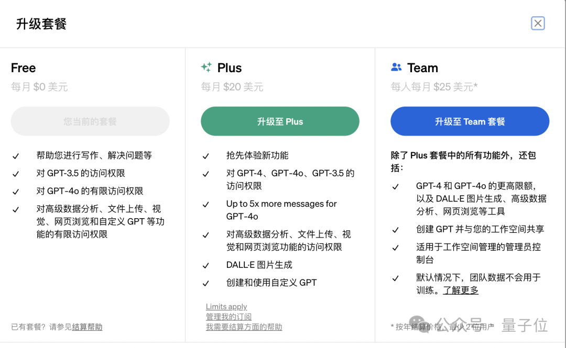Click the Plus plan heading
This screenshot has height=348, width=566.
tap(230, 68)
